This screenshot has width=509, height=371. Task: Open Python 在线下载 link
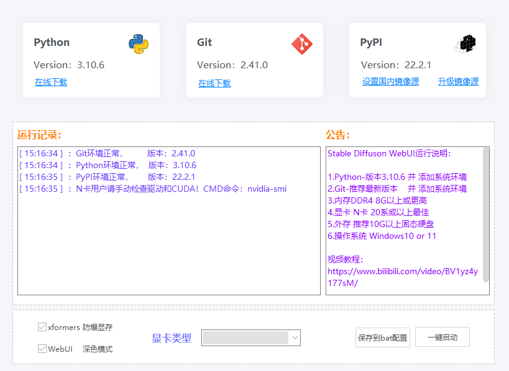tap(51, 83)
